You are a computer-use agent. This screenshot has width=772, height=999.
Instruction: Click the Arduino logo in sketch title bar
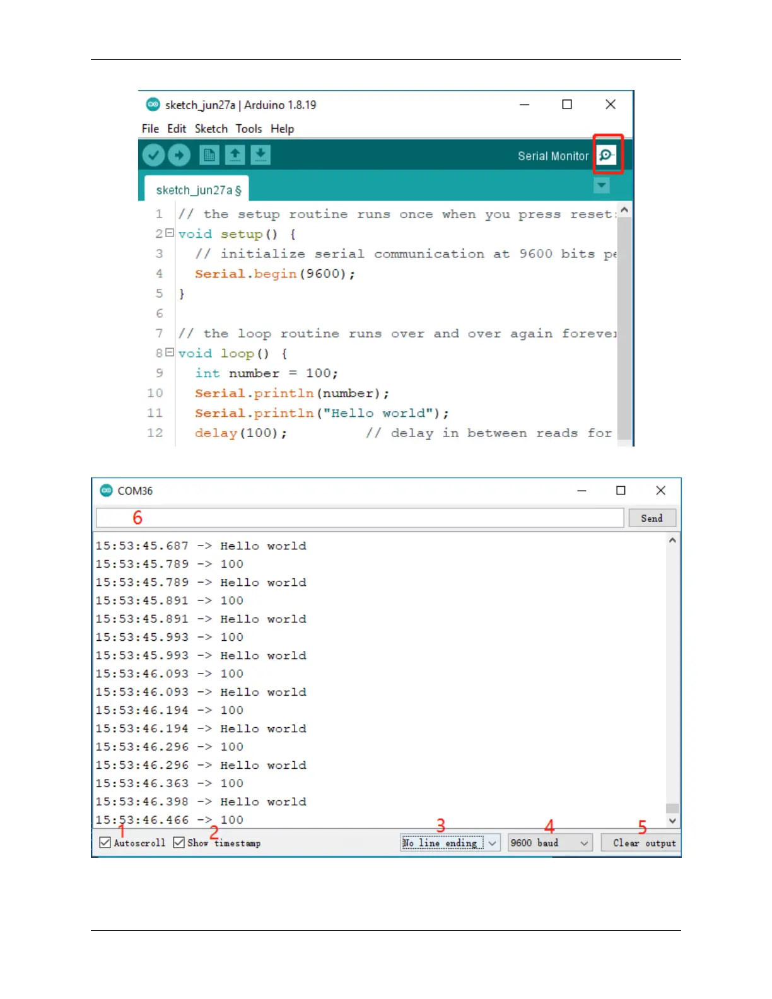153,105
